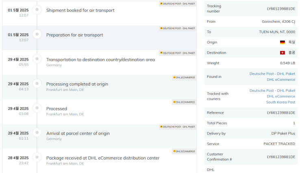
Task: Click the Hong Kong flag icon beside Destination
Action: click(282, 53)
